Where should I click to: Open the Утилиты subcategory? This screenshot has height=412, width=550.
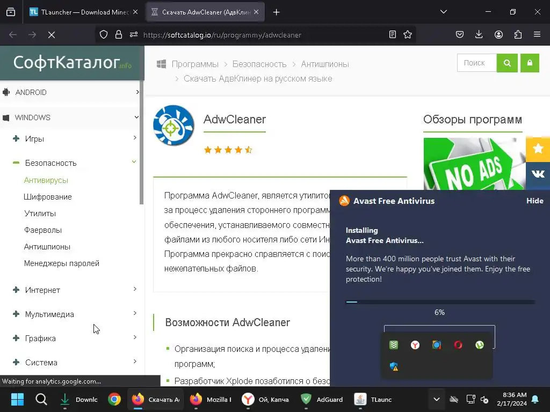[x=40, y=214]
